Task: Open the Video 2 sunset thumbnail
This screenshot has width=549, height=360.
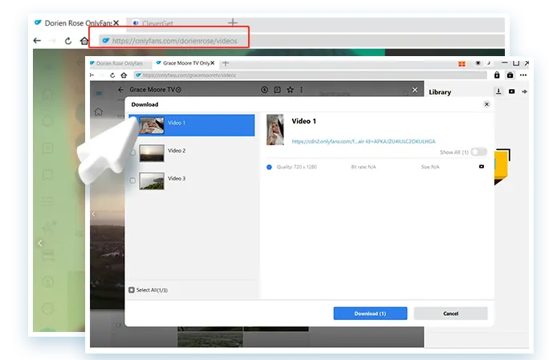Action: pyautogui.click(x=152, y=153)
